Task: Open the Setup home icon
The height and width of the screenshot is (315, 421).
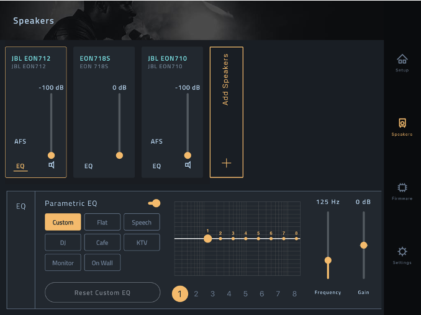Action: [x=402, y=60]
